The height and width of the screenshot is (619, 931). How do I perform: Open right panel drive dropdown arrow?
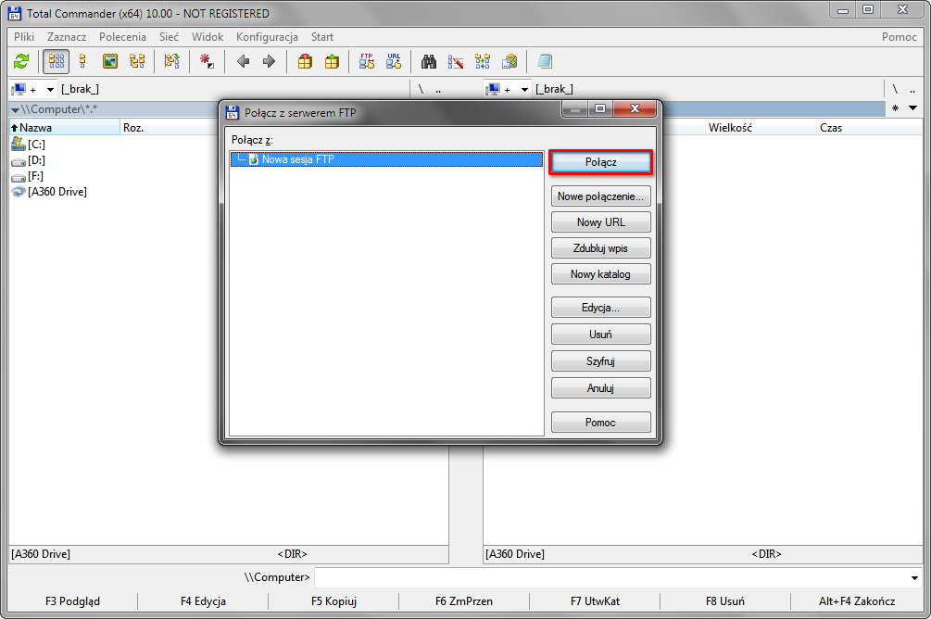coord(525,90)
